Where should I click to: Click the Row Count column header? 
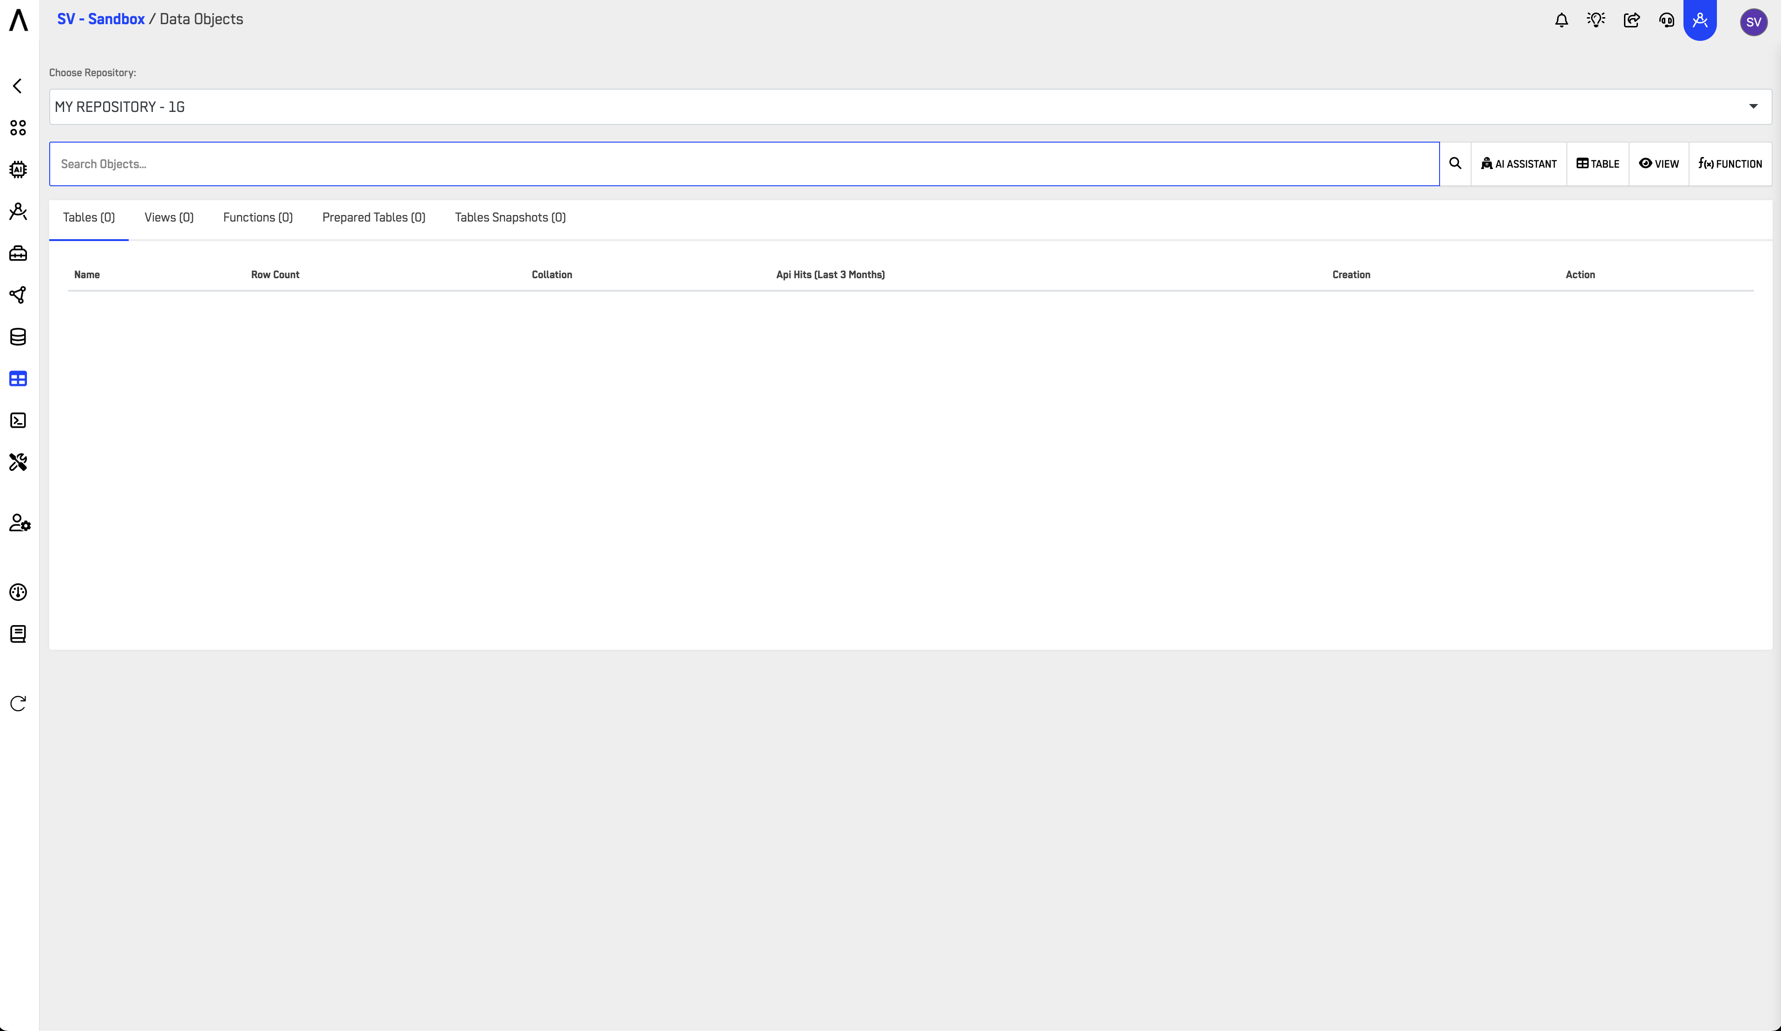(275, 275)
